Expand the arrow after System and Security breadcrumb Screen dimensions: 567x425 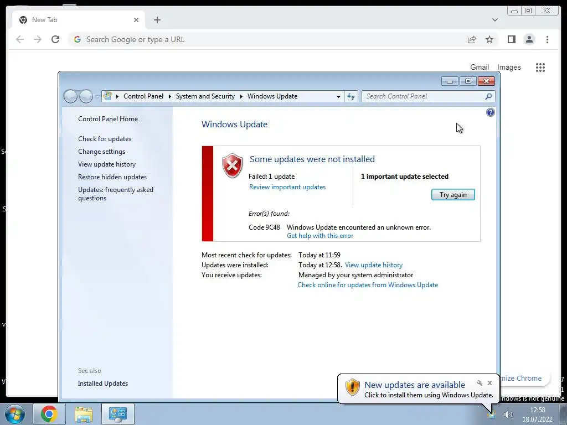pyautogui.click(x=241, y=96)
